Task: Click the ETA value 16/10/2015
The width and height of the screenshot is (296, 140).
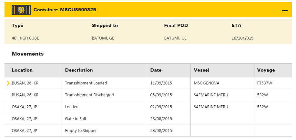Action: pos(242,38)
